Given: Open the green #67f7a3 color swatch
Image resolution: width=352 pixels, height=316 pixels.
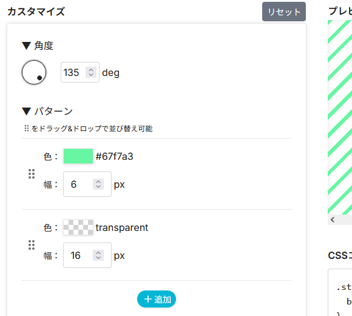Looking at the screenshot, I should pos(78,156).
